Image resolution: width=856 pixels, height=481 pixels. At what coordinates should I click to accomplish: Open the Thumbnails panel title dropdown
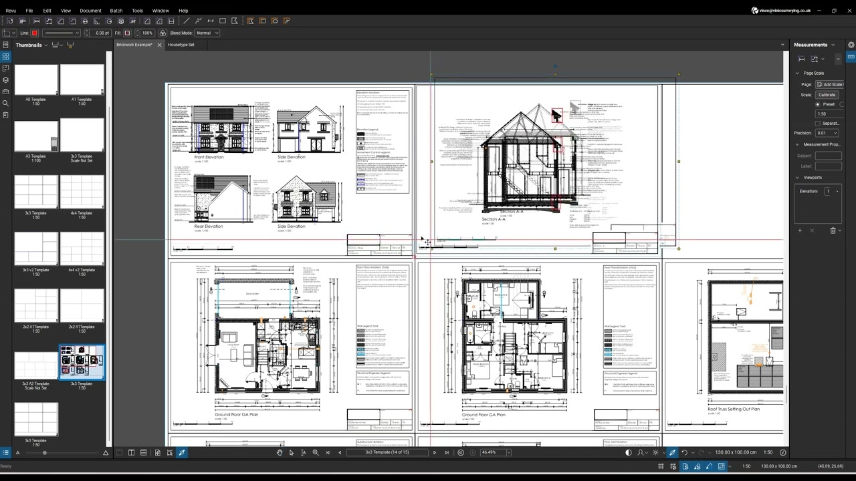click(45, 45)
